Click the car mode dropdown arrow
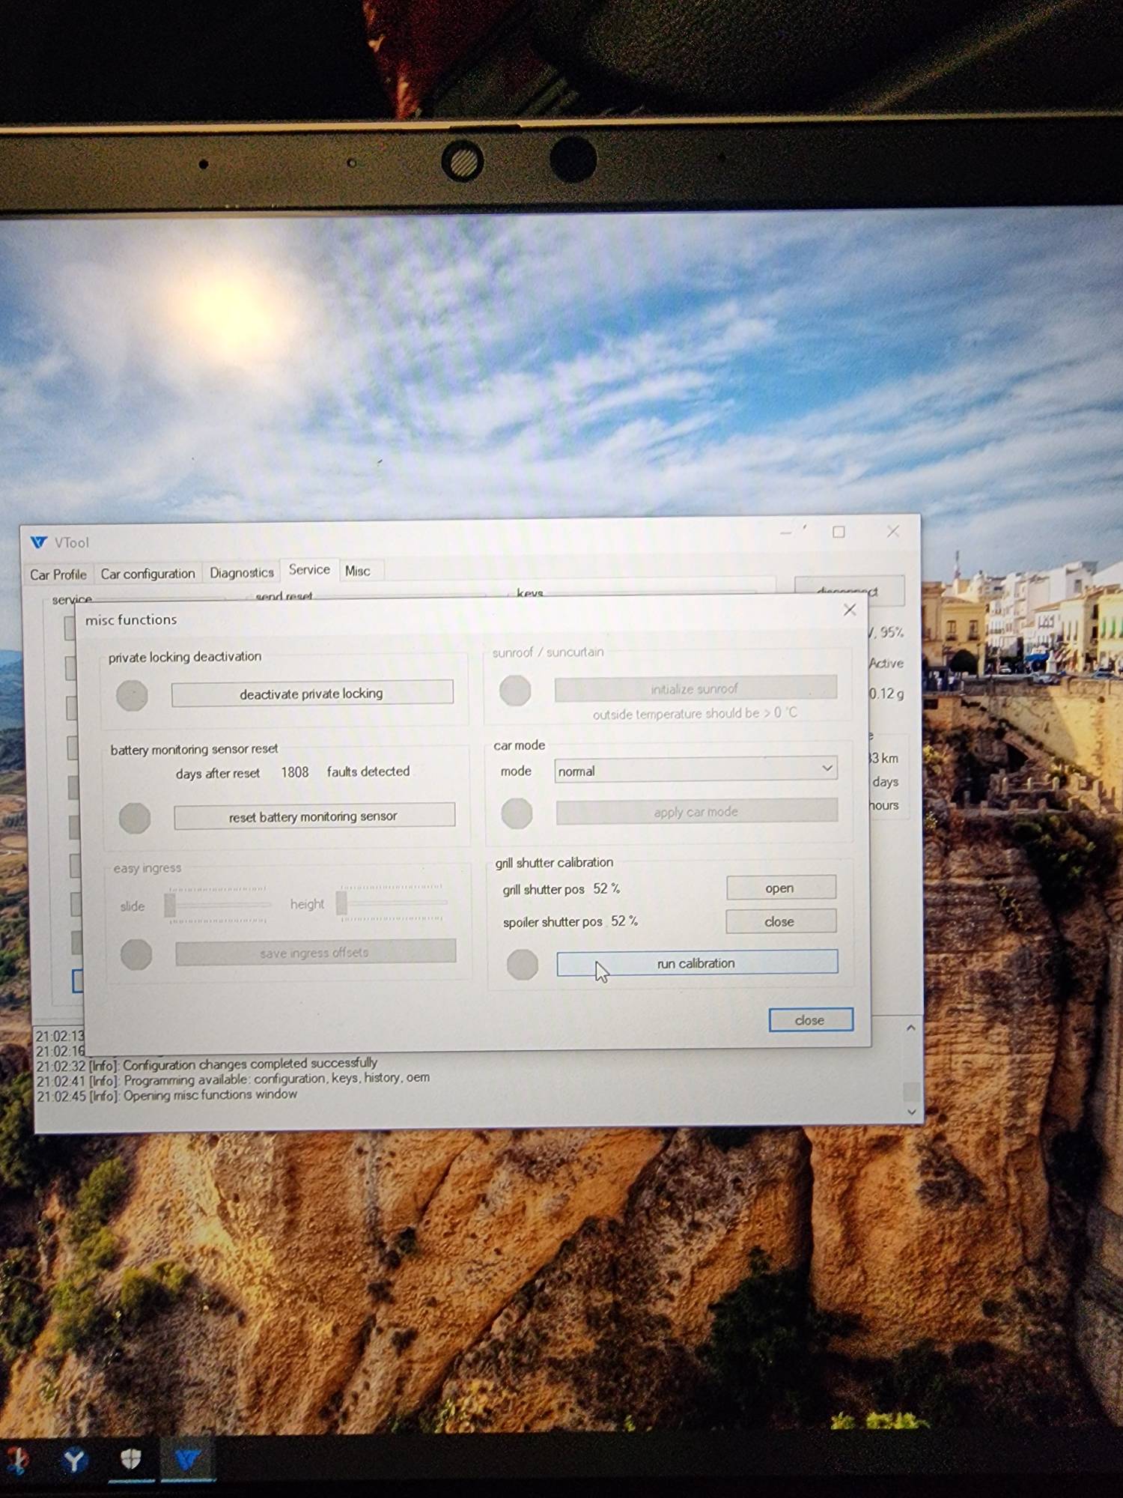The height and width of the screenshot is (1498, 1123). point(827,768)
